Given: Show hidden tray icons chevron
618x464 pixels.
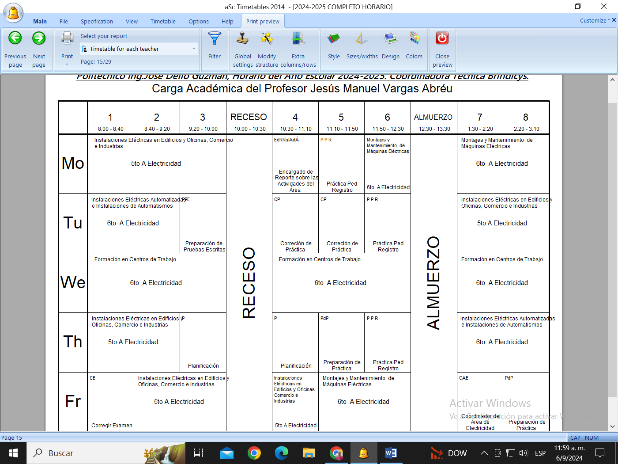Looking at the screenshot, I should point(484,453).
